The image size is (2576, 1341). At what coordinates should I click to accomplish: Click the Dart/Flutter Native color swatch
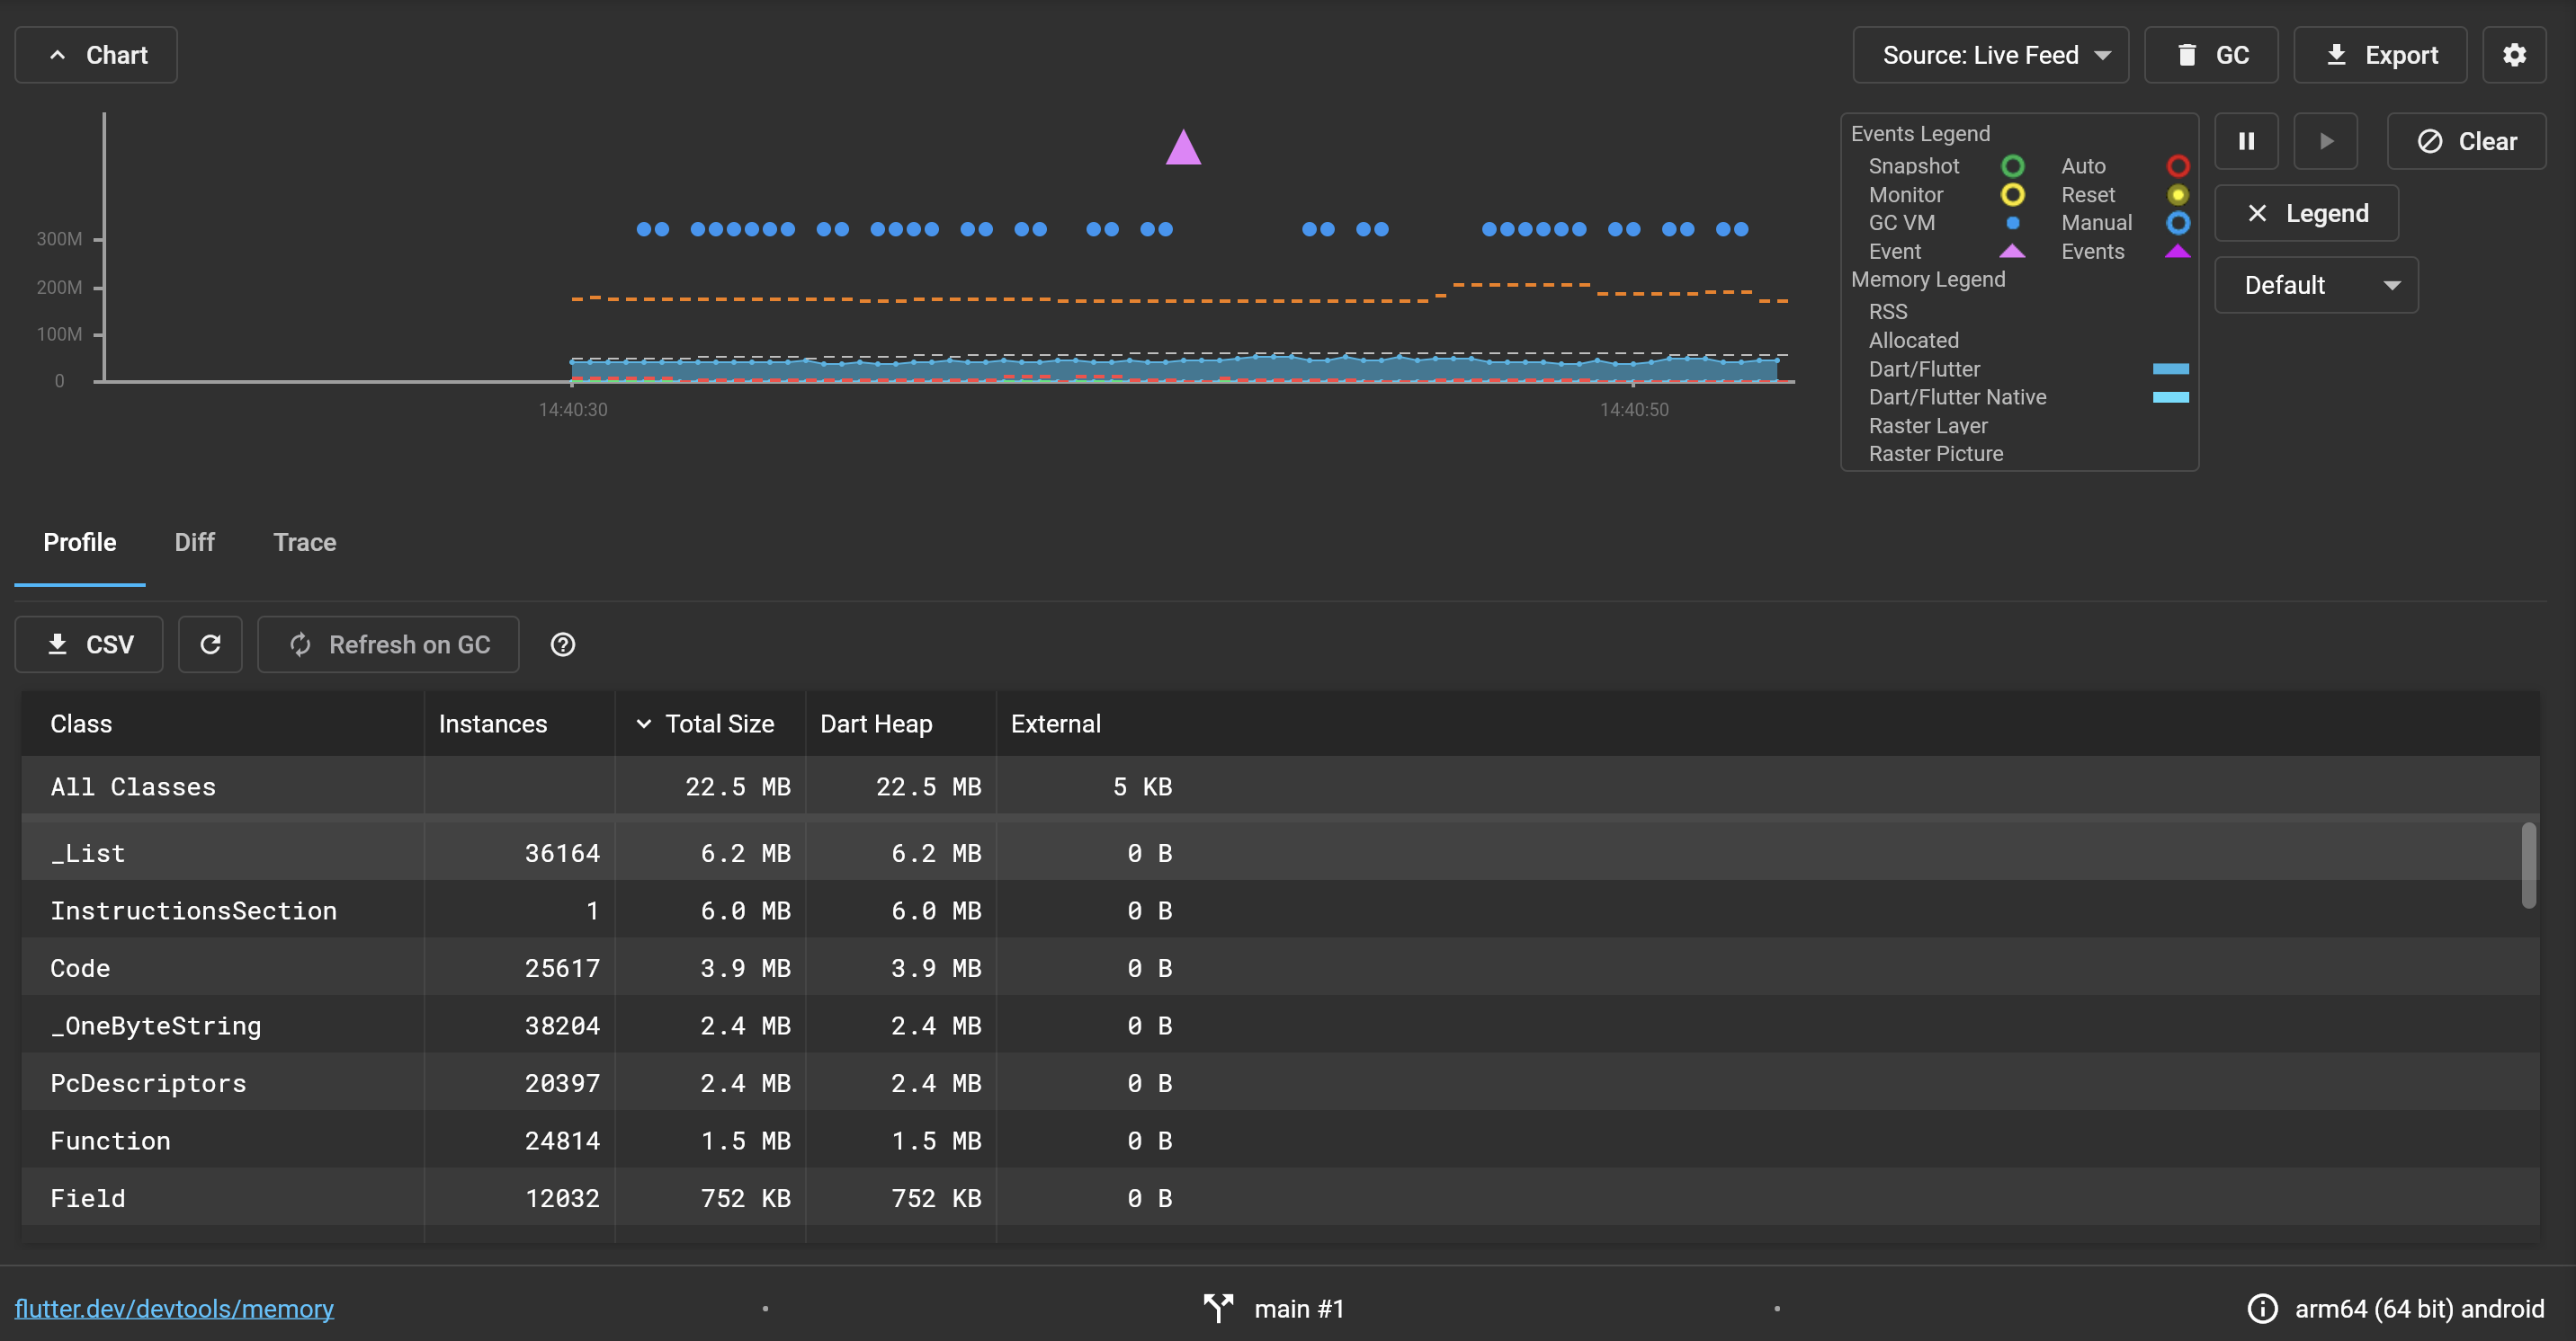(x=2170, y=396)
